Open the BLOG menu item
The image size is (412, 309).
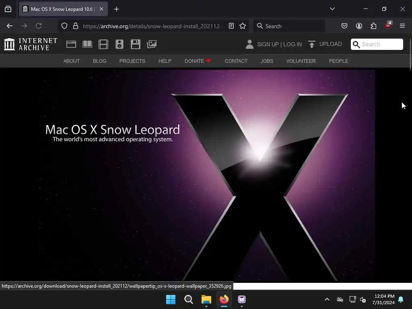tap(100, 61)
